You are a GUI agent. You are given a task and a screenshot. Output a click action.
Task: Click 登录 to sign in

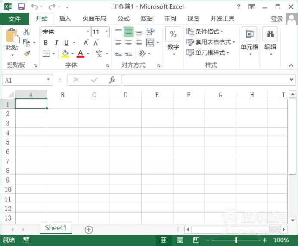pos(277,19)
